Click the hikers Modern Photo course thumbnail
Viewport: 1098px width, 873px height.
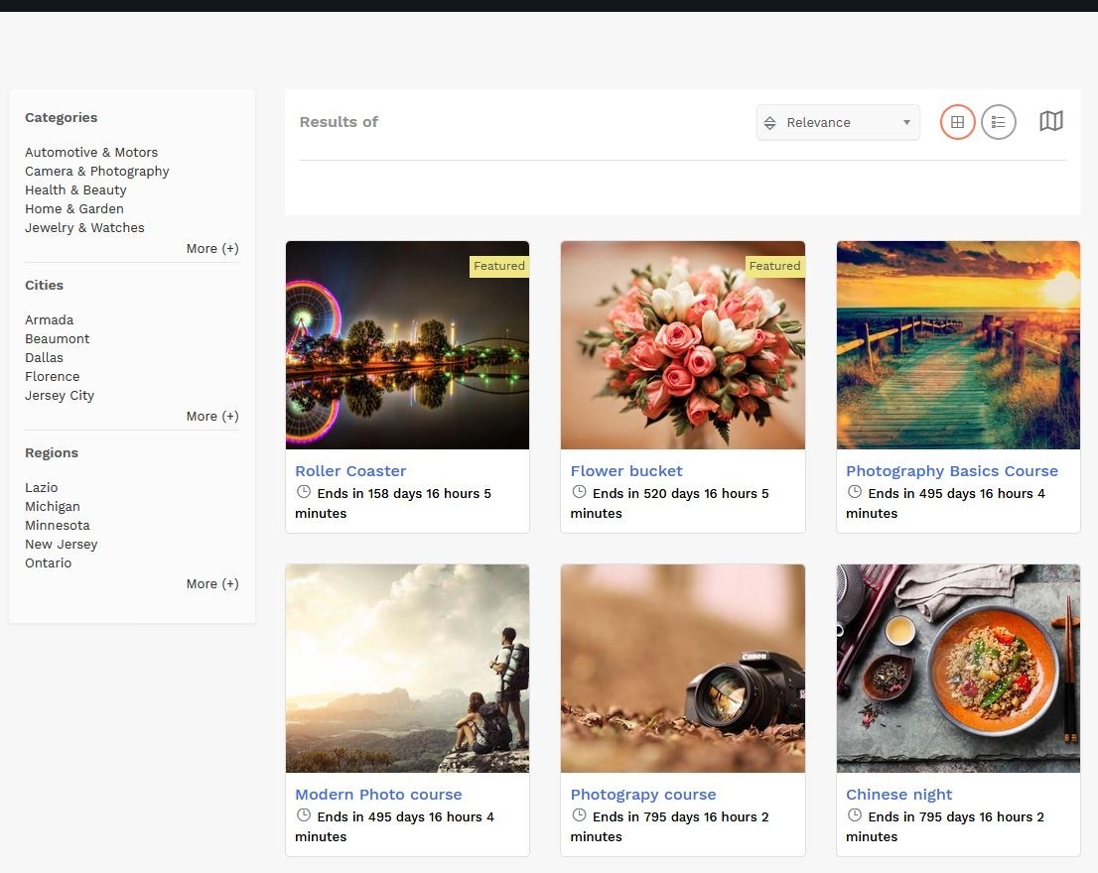(408, 668)
